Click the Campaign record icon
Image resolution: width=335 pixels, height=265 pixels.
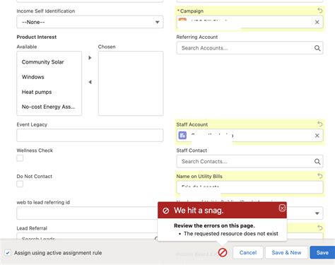point(182,20)
